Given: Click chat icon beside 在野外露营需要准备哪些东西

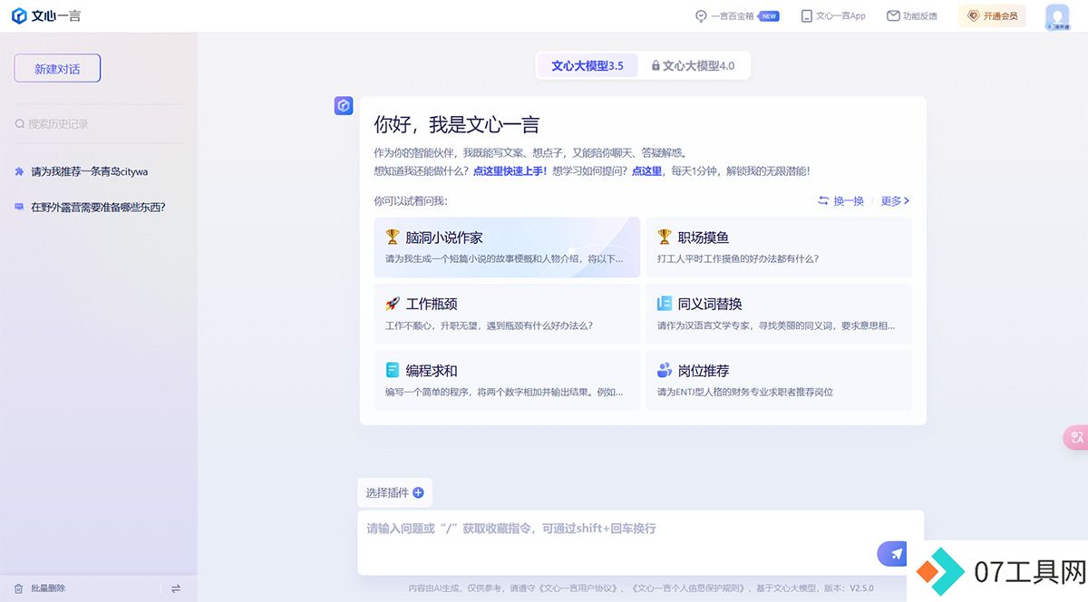Looking at the screenshot, I should pos(19,207).
